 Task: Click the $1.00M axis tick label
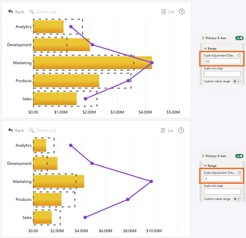[61, 112]
